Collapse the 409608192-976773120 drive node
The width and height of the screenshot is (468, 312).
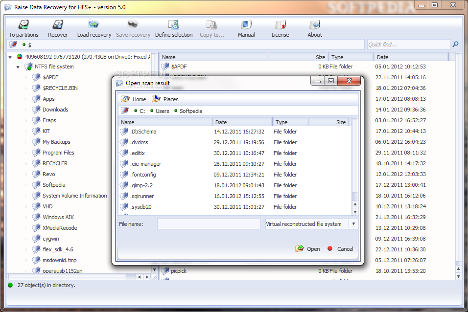(10, 57)
